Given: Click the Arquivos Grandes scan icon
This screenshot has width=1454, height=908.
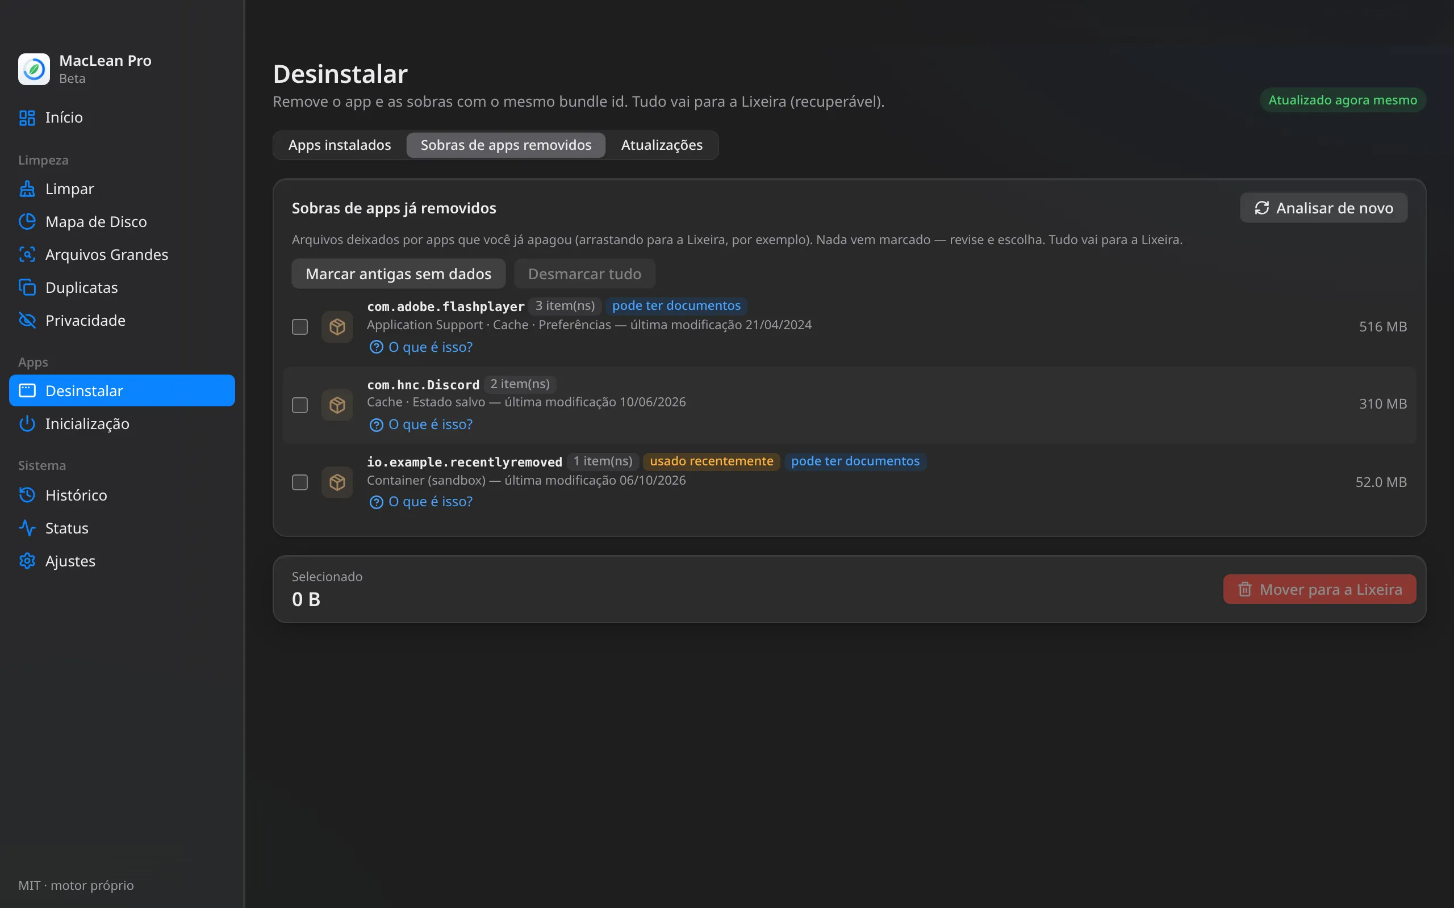Looking at the screenshot, I should (27, 255).
